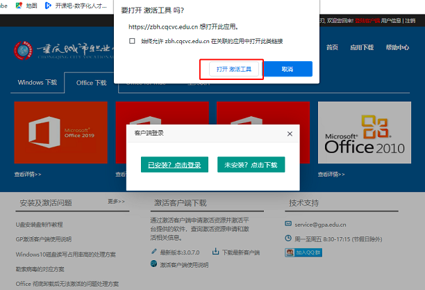Screen dimensions: 425x290
Task: Open GP激活客户端使用说明 article
Action: pos(44,239)
